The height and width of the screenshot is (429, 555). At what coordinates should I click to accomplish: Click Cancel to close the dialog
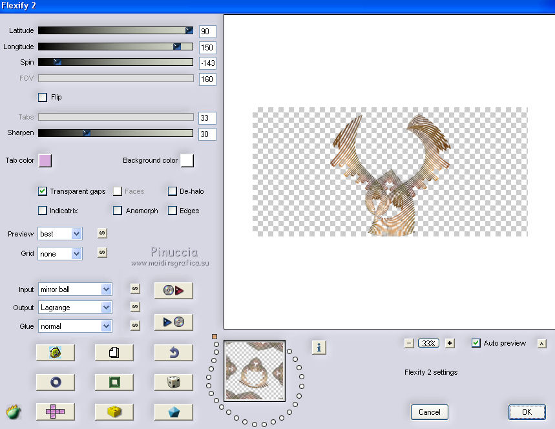[430, 412]
